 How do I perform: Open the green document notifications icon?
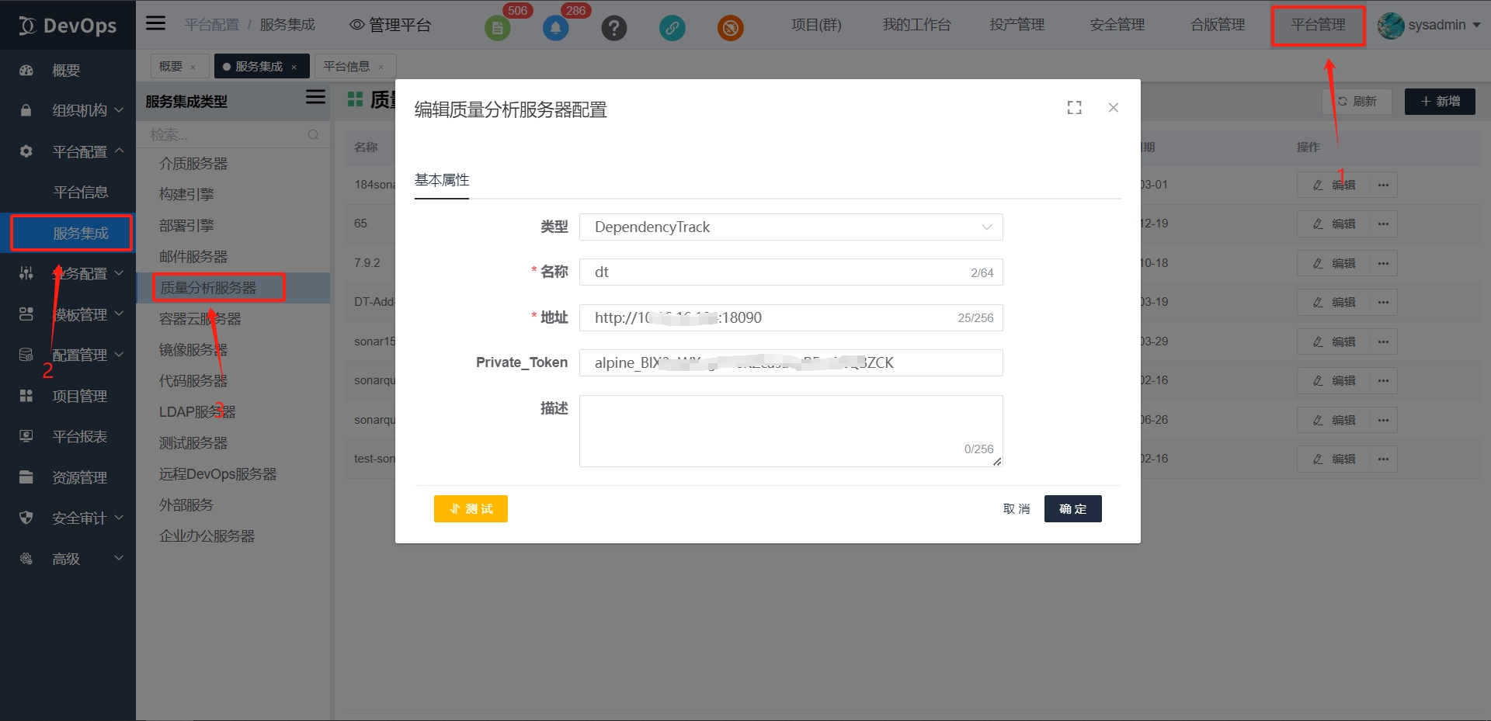(x=497, y=29)
